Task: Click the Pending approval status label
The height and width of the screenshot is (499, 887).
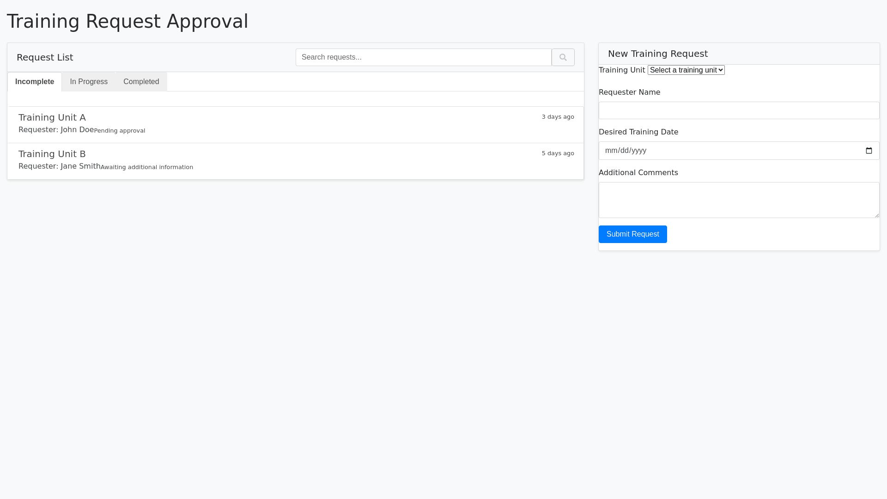Action: 120,131
